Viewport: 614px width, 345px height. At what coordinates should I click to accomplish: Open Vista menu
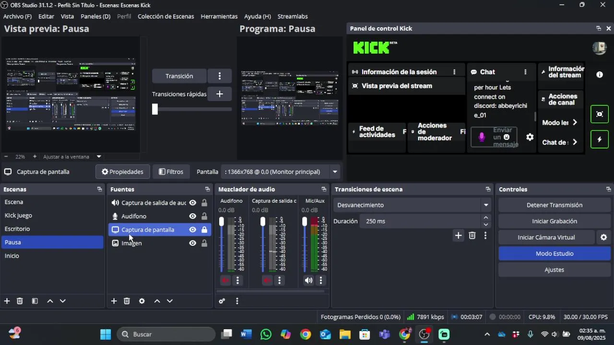[x=67, y=16]
